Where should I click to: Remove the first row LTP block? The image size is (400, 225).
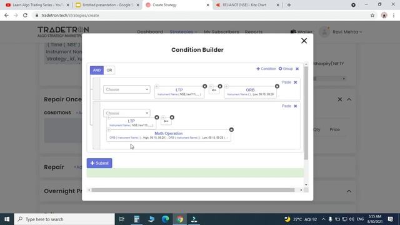(x=204, y=86)
